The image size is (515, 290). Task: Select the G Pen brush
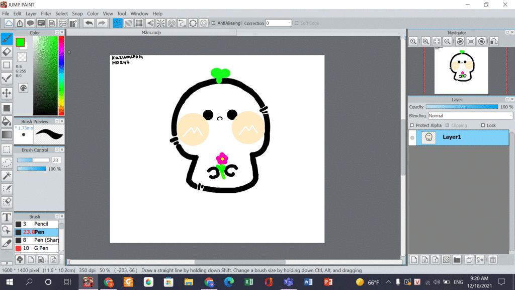pyautogui.click(x=36, y=248)
